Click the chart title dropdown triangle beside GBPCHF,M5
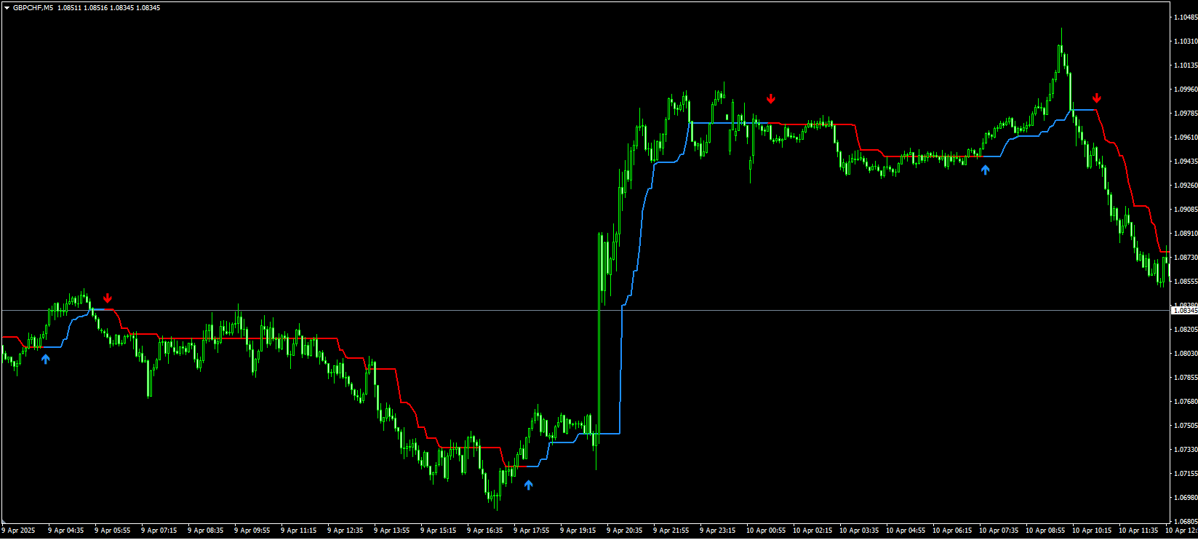 tap(7, 8)
